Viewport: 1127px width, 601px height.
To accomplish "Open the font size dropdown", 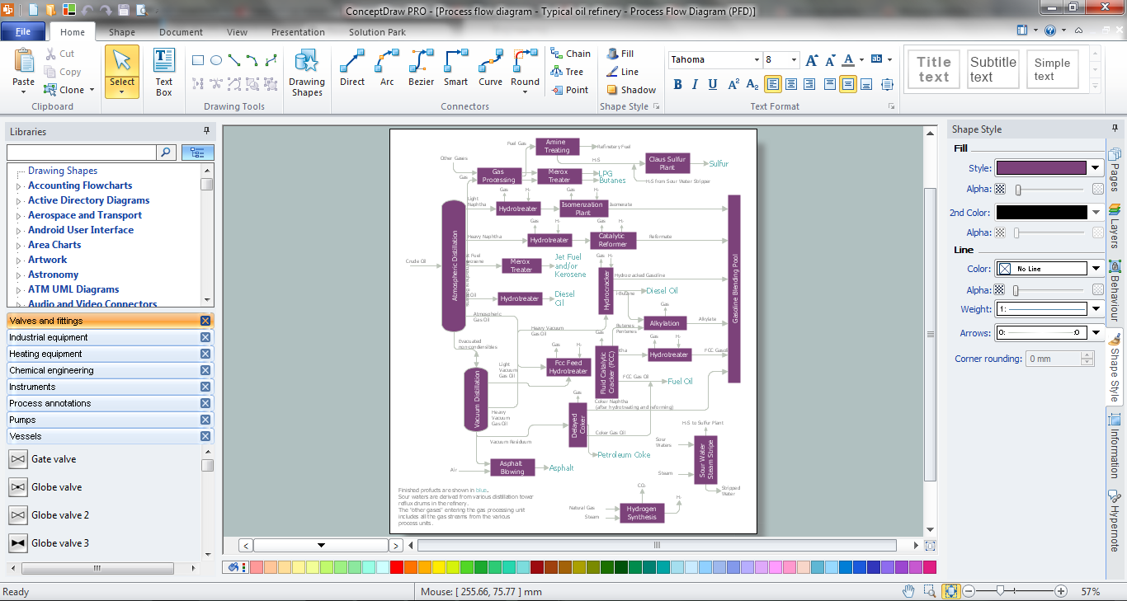I will [794, 60].
